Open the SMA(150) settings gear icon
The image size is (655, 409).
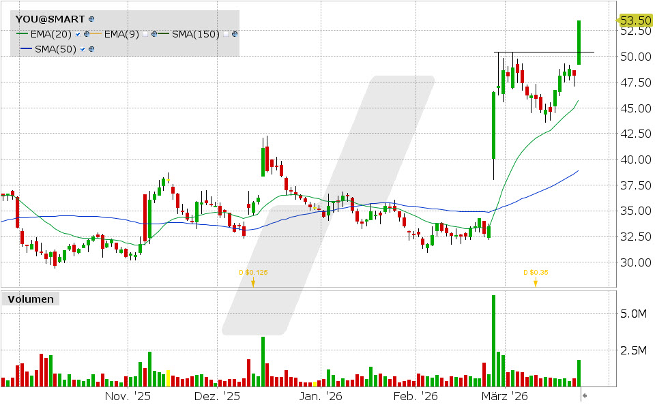click(x=234, y=34)
